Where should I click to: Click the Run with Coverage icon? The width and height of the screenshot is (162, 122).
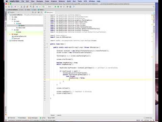pyautogui.click(x=61, y=7)
